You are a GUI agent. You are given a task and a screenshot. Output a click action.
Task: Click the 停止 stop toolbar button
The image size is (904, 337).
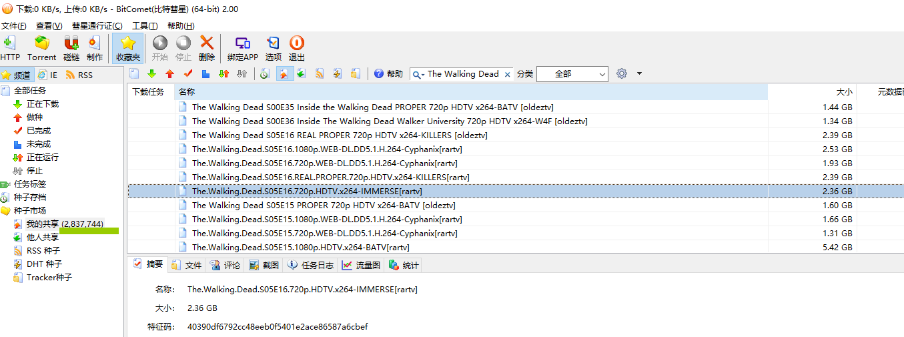(x=183, y=49)
